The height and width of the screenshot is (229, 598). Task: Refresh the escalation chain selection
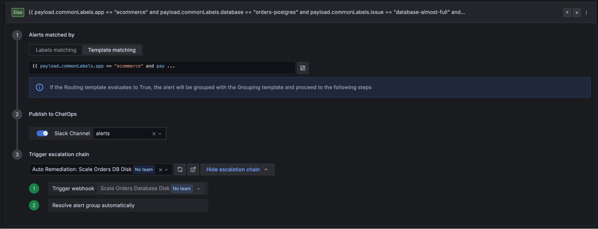tap(180, 170)
